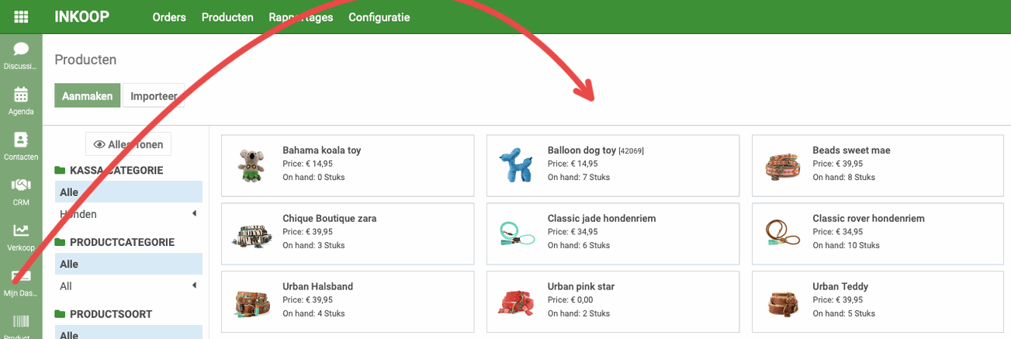Open the Producten menu in navbar
The height and width of the screenshot is (339, 1011).
[227, 17]
